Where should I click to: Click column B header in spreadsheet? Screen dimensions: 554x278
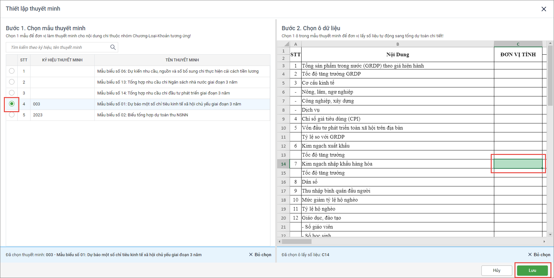[397, 44]
